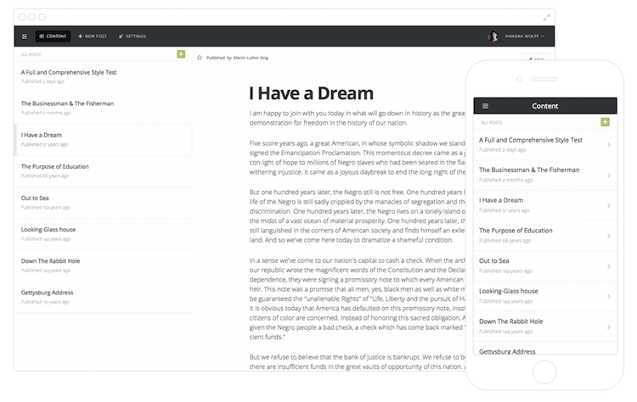
Task: Select 'The Purpose of Education' in desktop list
Action: (x=103, y=170)
